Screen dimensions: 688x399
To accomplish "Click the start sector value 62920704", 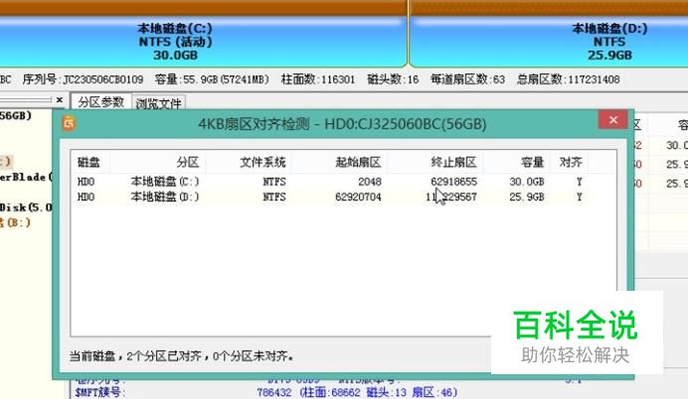I will (358, 197).
